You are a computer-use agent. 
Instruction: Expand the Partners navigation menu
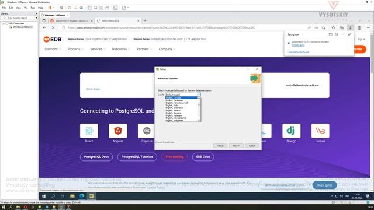click(x=144, y=49)
